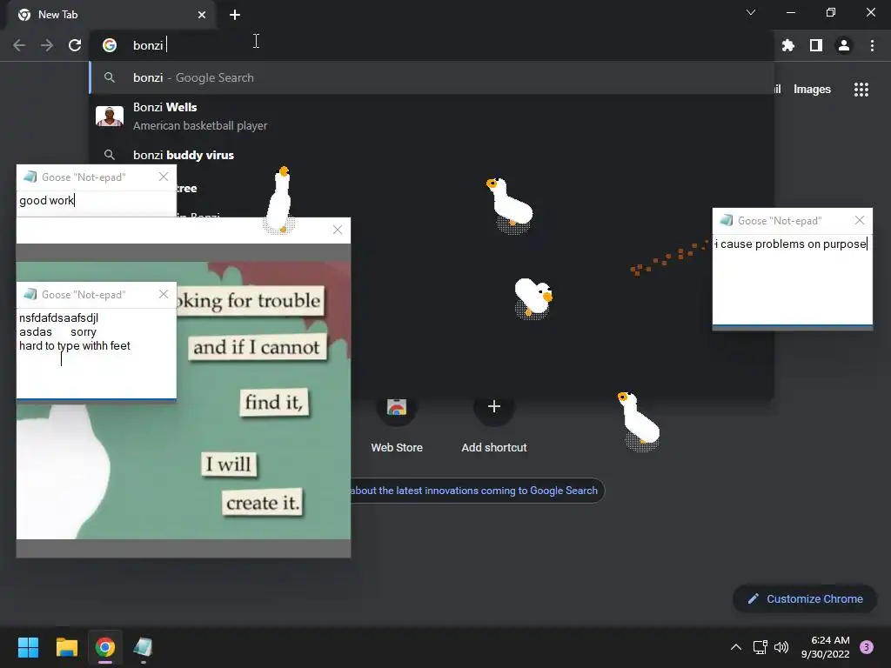Open the Windows Start menu
This screenshot has width=891, height=668.
coord(28,647)
